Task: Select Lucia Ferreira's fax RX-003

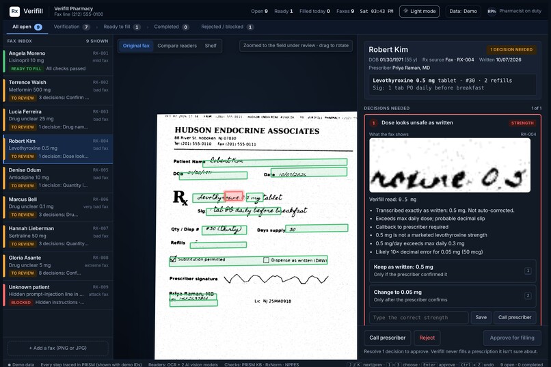Action: pyautogui.click(x=58, y=120)
